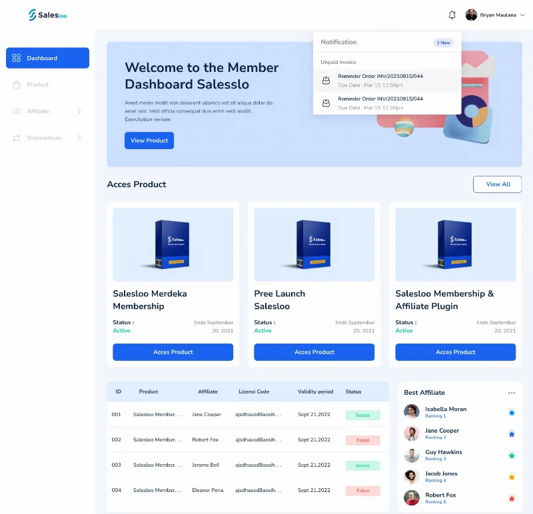The image size is (533, 514).
Task: Click the Pree Launch Salesloo product thumbnail
Action: pyautogui.click(x=314, y=244)
